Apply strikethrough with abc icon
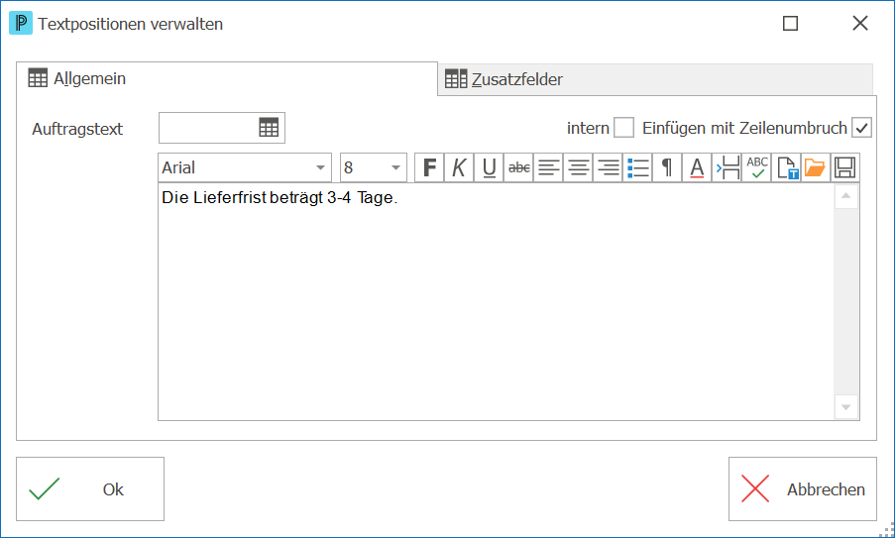Screen dimensions: 895x538 [x=518, y=167]
